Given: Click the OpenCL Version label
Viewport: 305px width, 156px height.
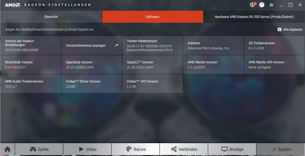Looking at the screenshot, I should (x=140, y=62).
